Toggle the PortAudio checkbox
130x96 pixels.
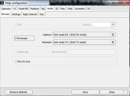pos(16,38)
